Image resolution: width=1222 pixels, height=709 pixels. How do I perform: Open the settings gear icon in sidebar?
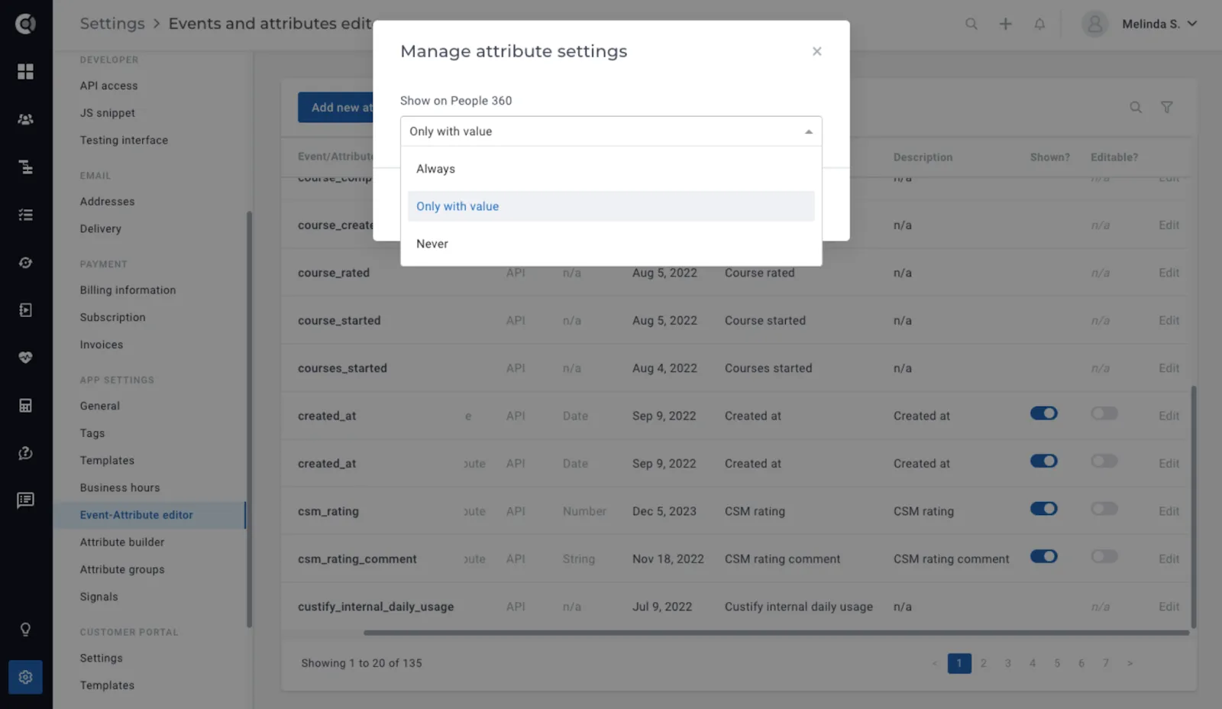[x=25, y=677]
